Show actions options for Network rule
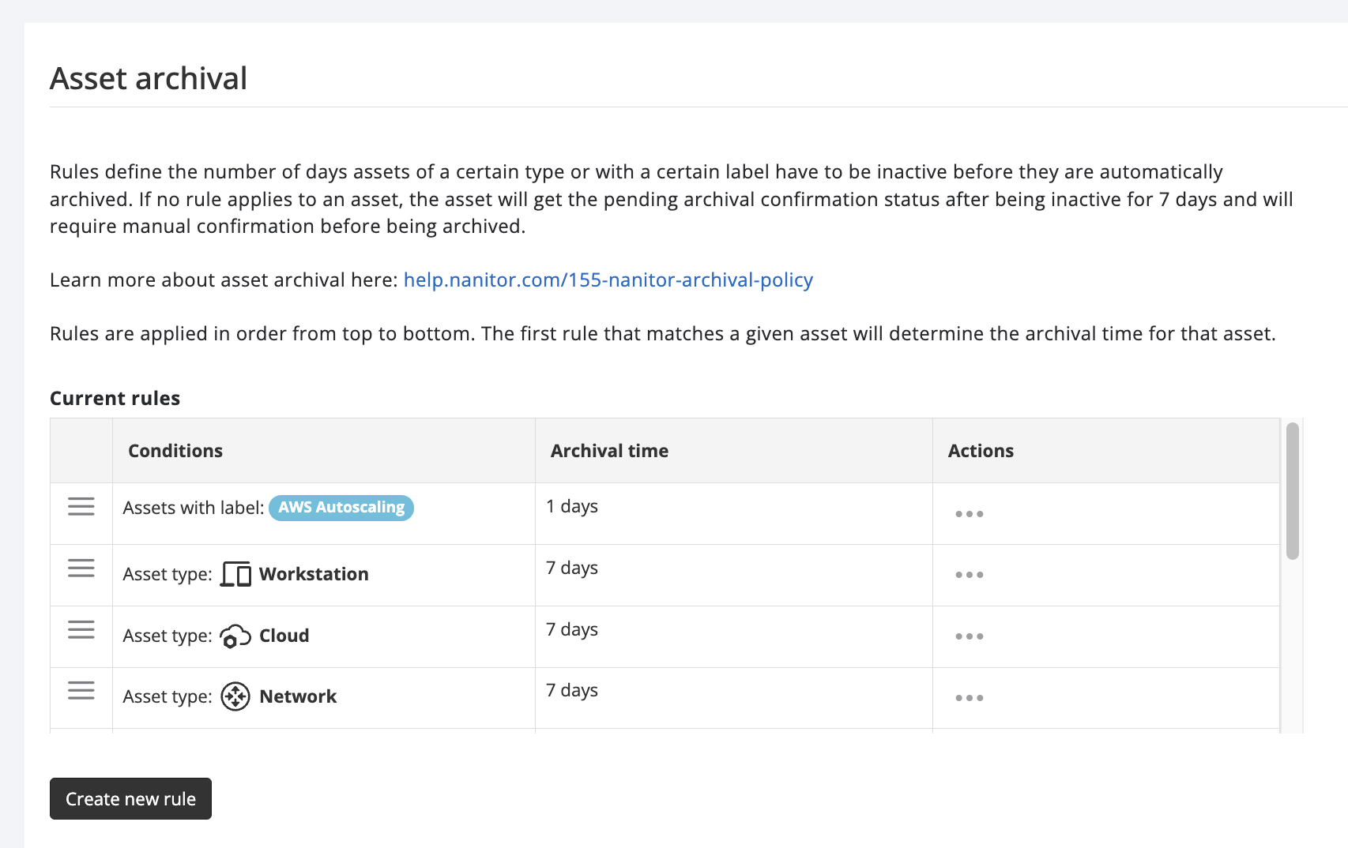Image resolution: width=1348 pixels, height=848 pixels. 969,698
